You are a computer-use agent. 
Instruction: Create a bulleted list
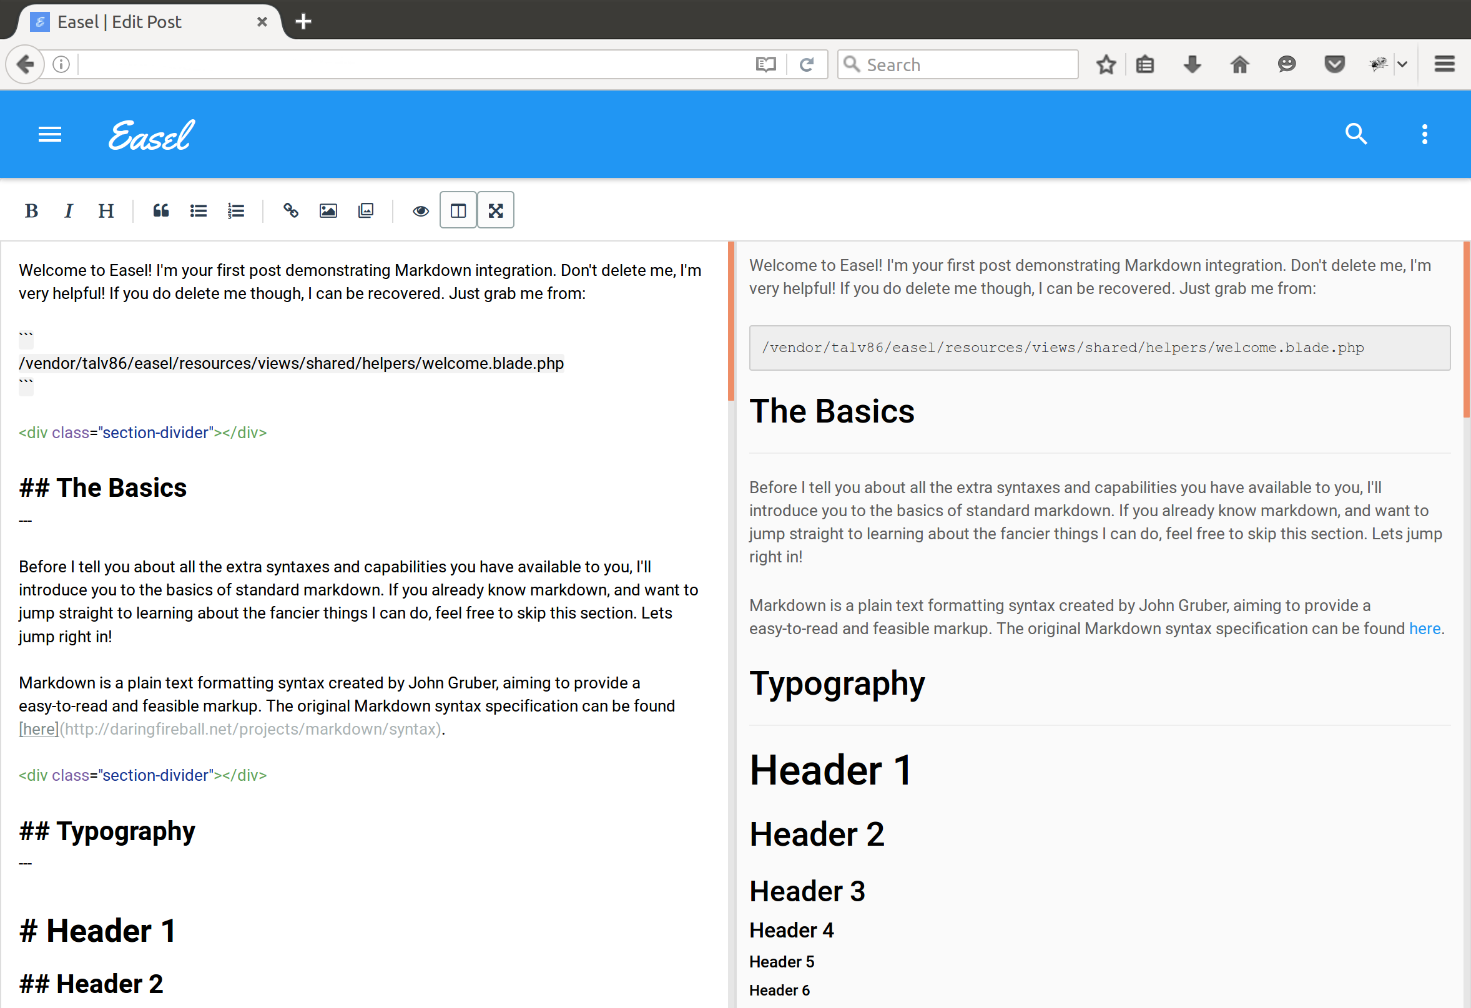(x=198, y=211)
